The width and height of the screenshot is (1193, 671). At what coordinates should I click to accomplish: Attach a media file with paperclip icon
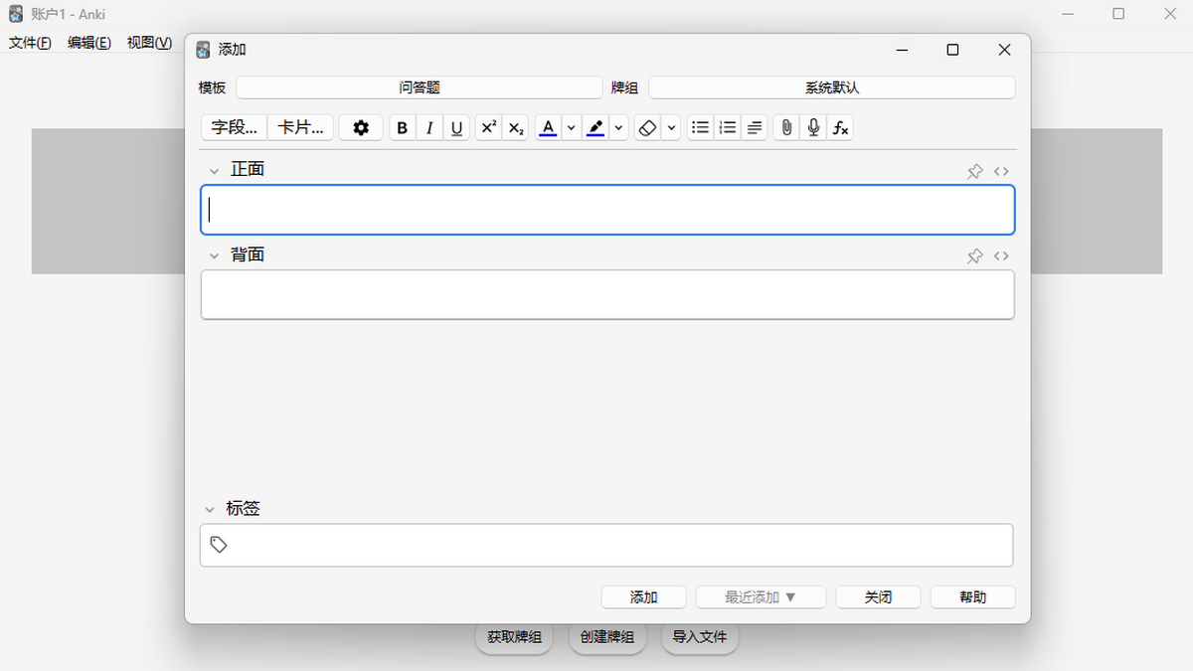tap(786, 127)
